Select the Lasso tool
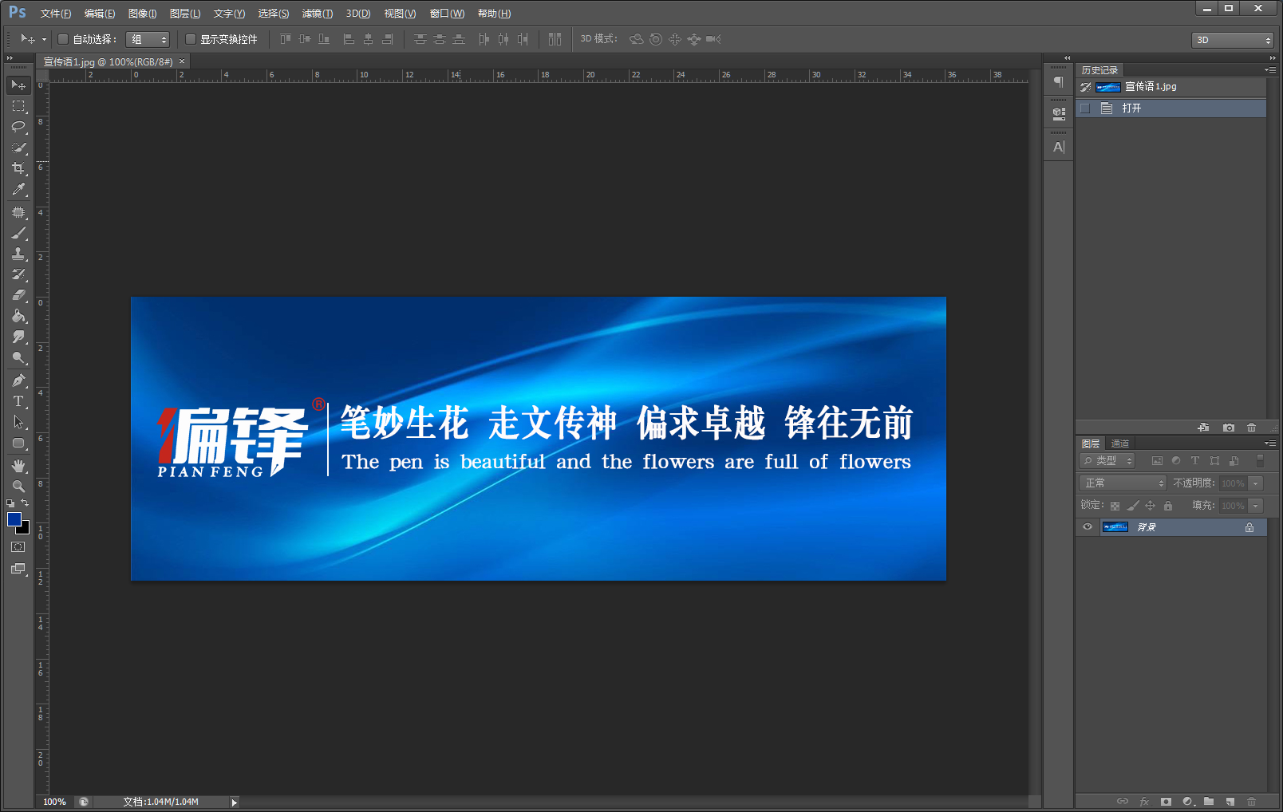This screenshot has width=1283, height=812. [18, 126]
